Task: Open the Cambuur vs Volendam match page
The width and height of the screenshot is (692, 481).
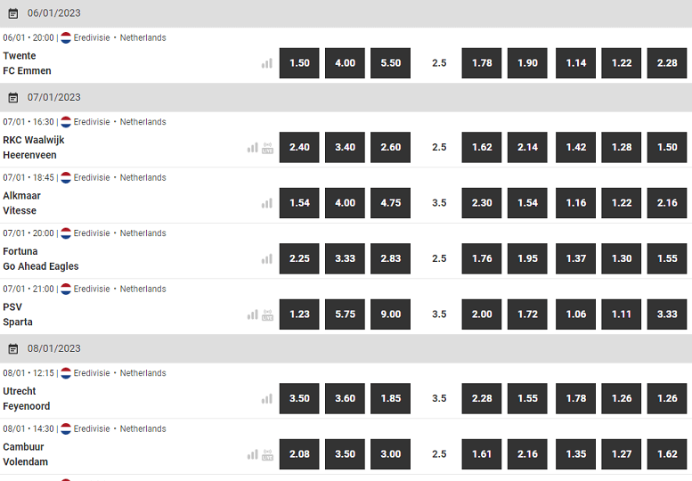Action: pos(25,454)
